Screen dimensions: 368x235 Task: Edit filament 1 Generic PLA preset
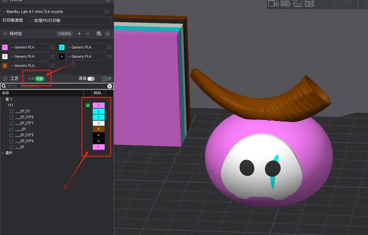pos(53,47)
